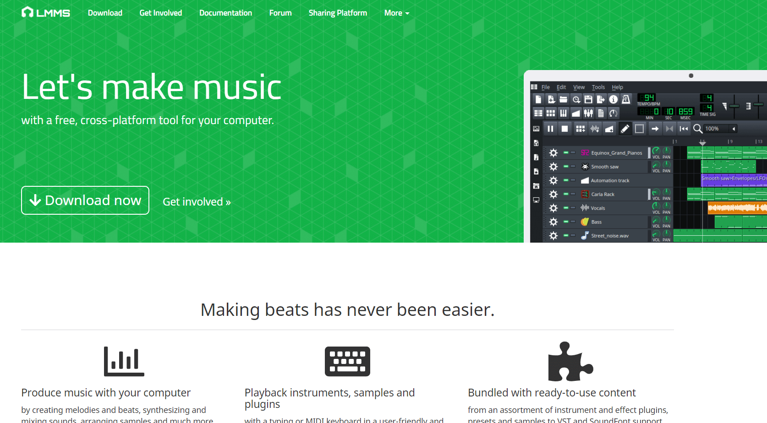Click the Download now button

[85, 200]
